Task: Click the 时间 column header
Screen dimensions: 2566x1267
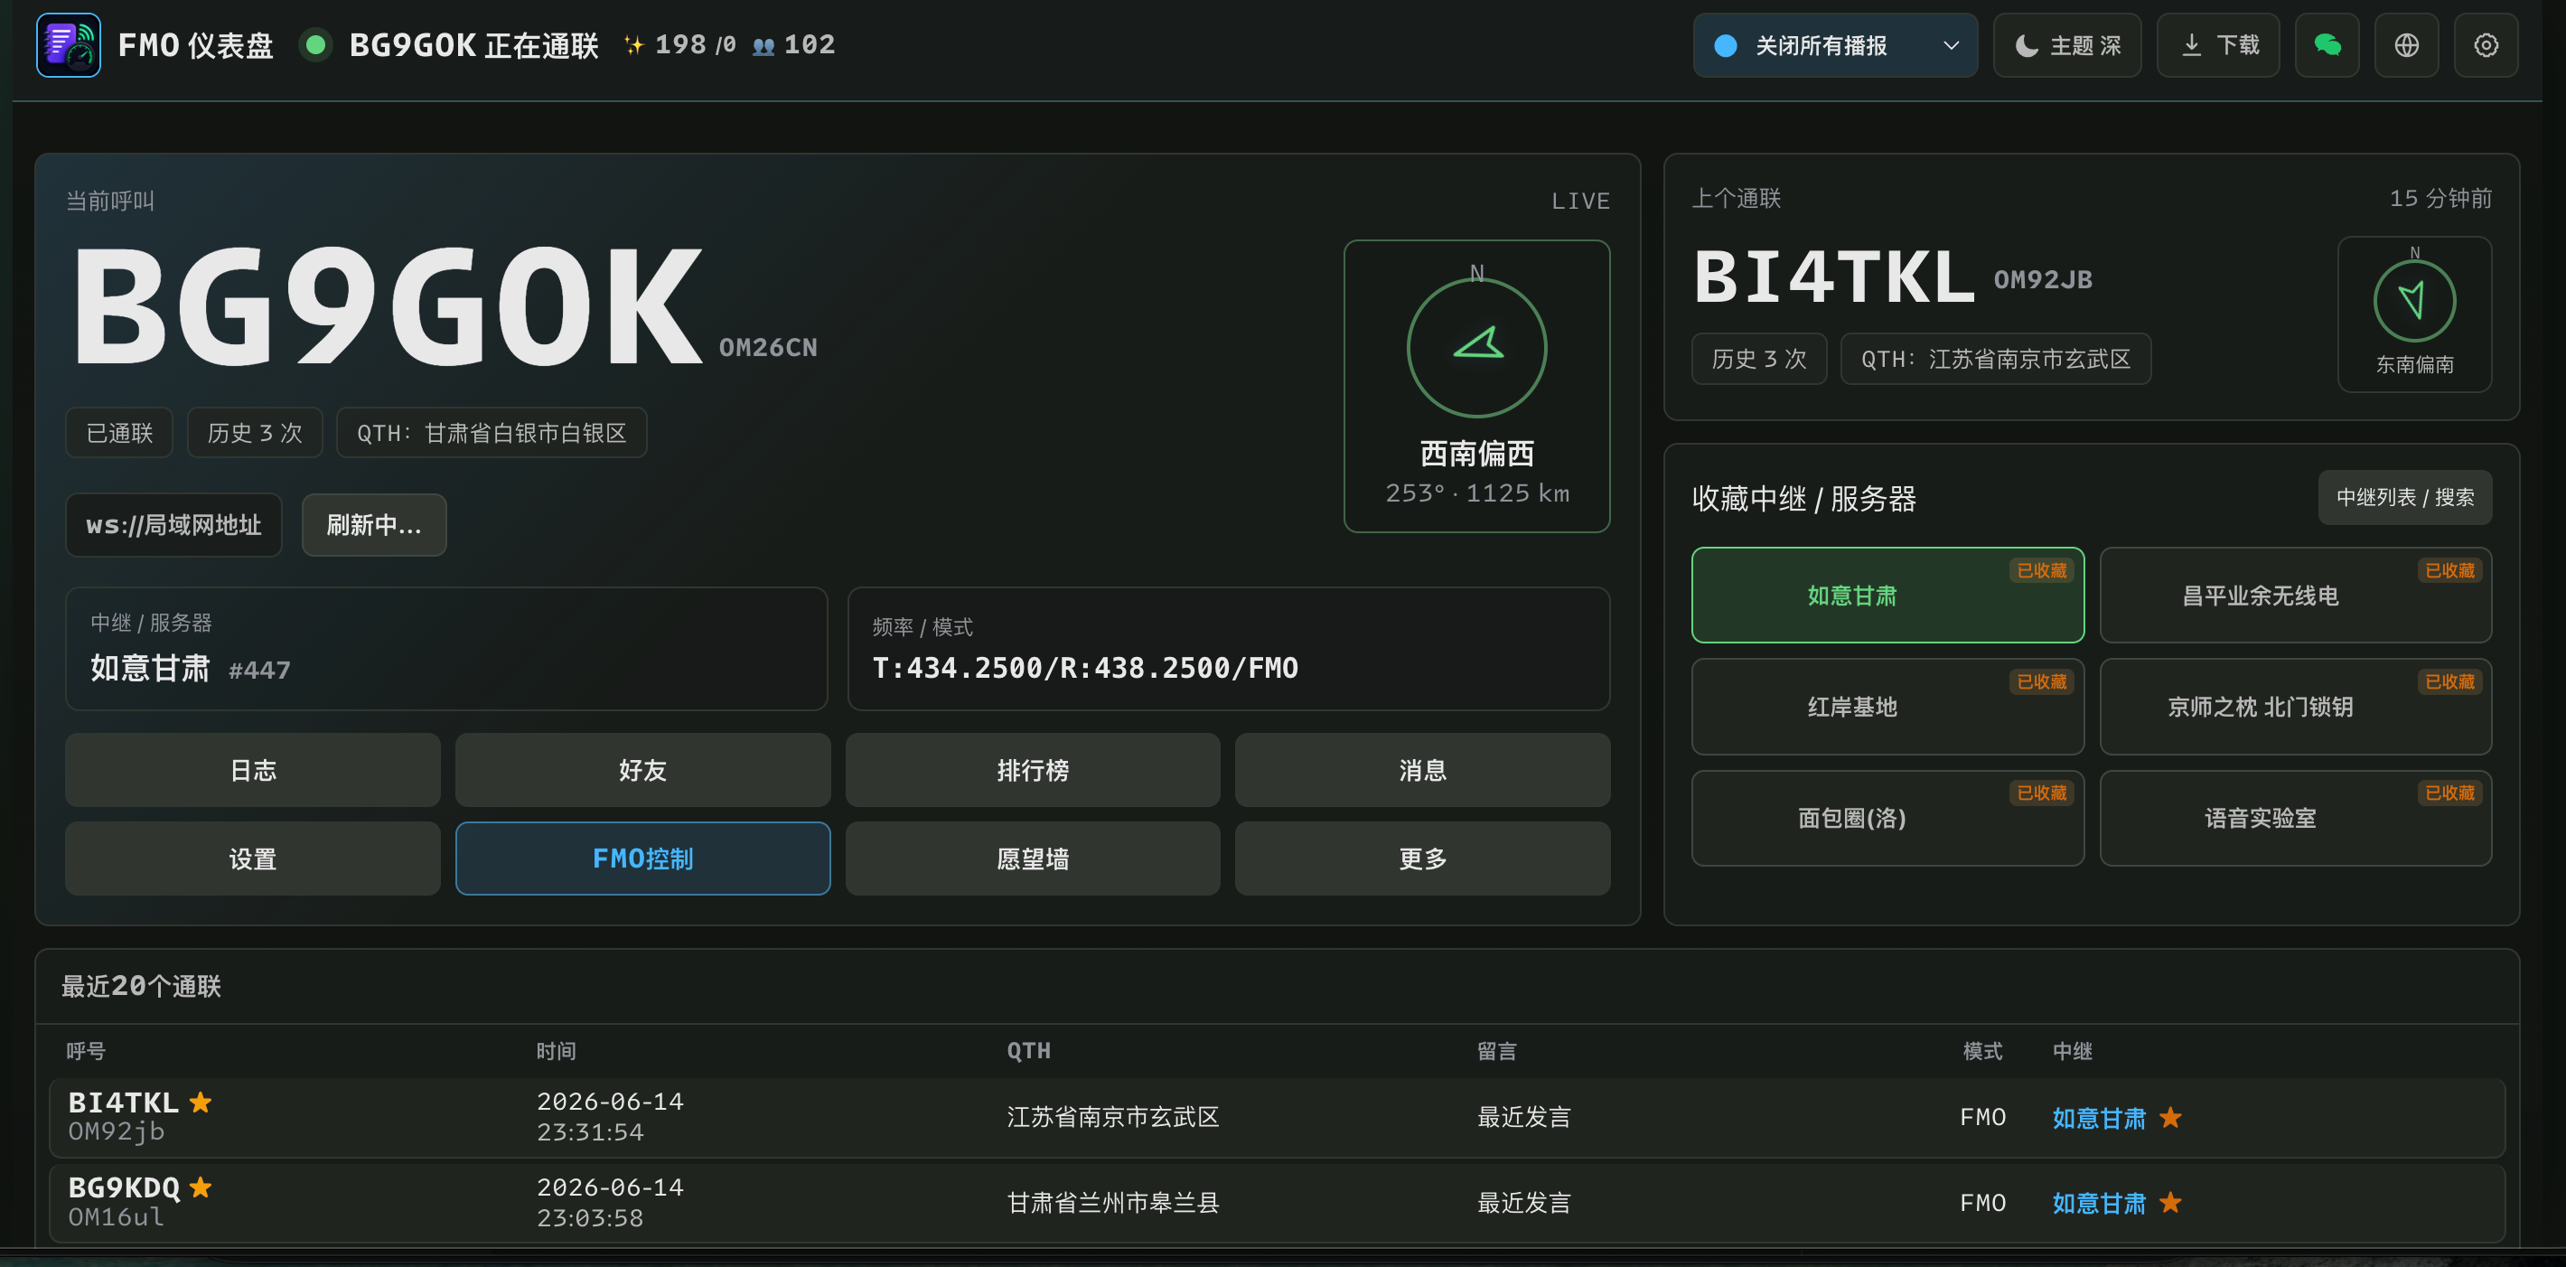Action: click(x=556, y=1050)
